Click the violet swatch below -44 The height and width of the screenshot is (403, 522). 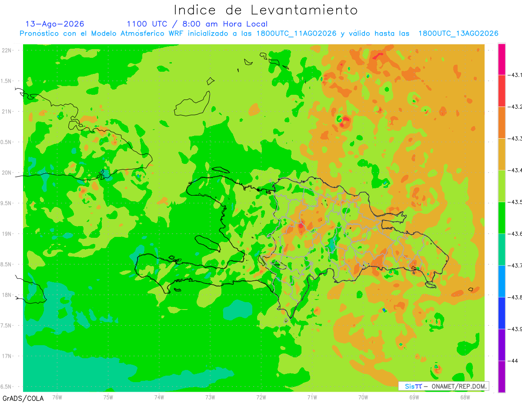(502, 376)
